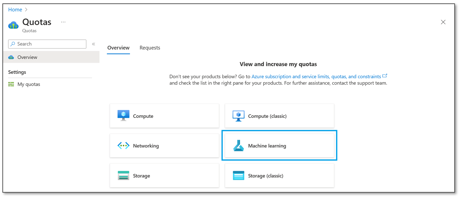This screenshot has width=461, height=199.
Task: Open Azure subscription and service limits link
Action: coord(316,77)
